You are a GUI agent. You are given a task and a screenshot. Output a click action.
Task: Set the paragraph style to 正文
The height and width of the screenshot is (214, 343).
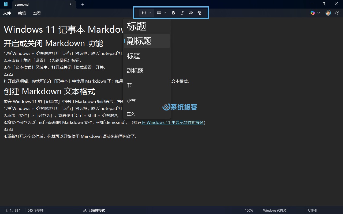tap(147, 114)
